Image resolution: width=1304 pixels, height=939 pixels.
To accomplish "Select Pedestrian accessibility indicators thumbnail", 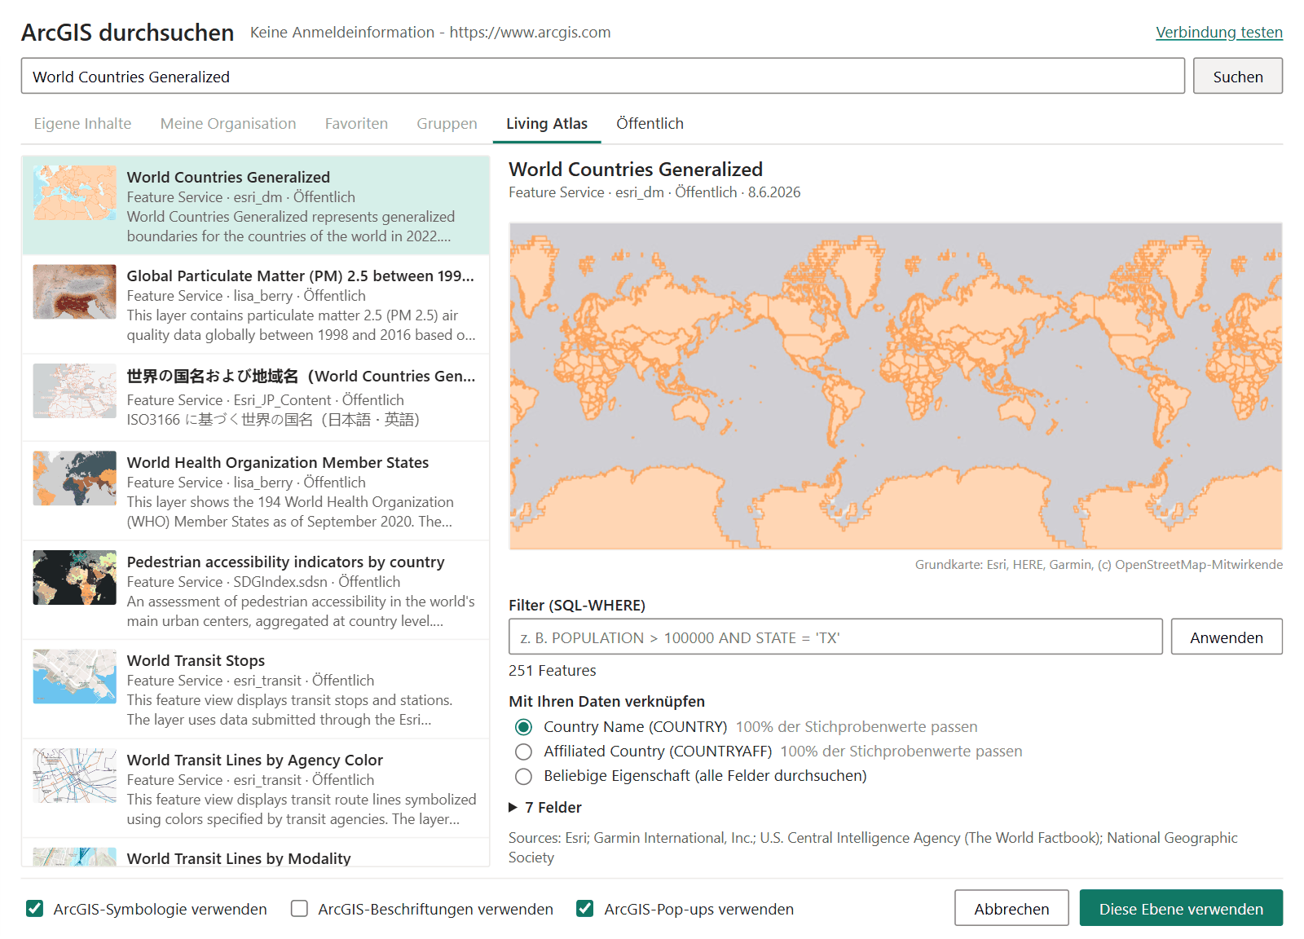I will (75, 578).
